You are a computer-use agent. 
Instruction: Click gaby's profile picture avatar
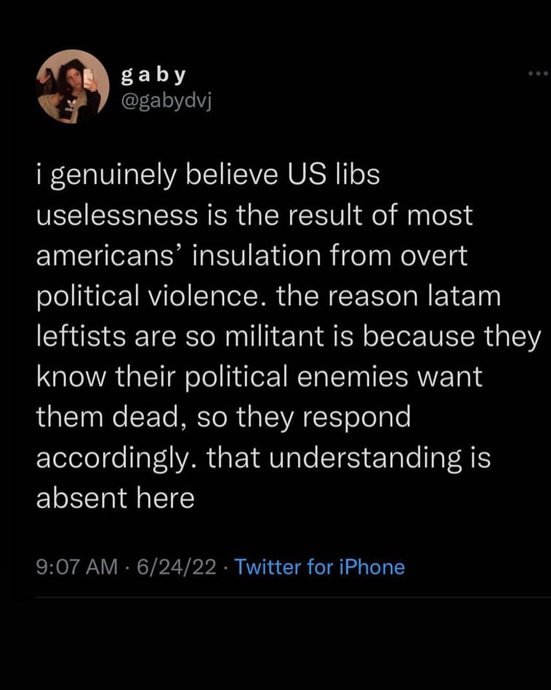point(72,87)
